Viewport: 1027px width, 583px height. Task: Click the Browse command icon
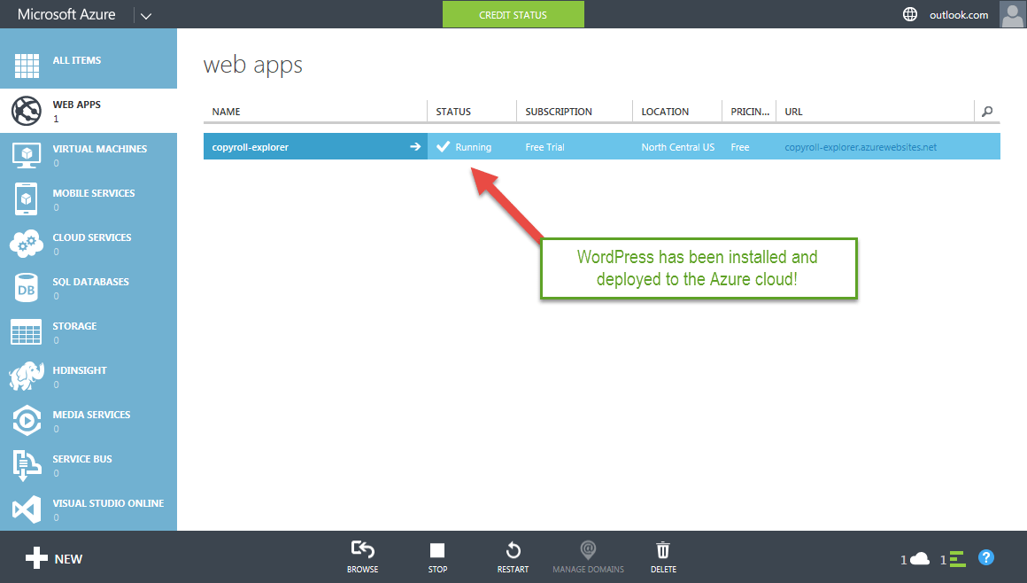coord(363,550)
